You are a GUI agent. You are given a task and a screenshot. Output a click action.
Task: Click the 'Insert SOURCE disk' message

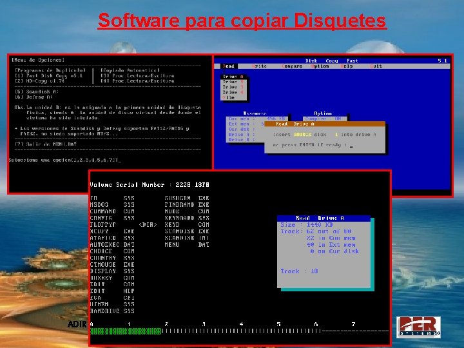point(324,134)
